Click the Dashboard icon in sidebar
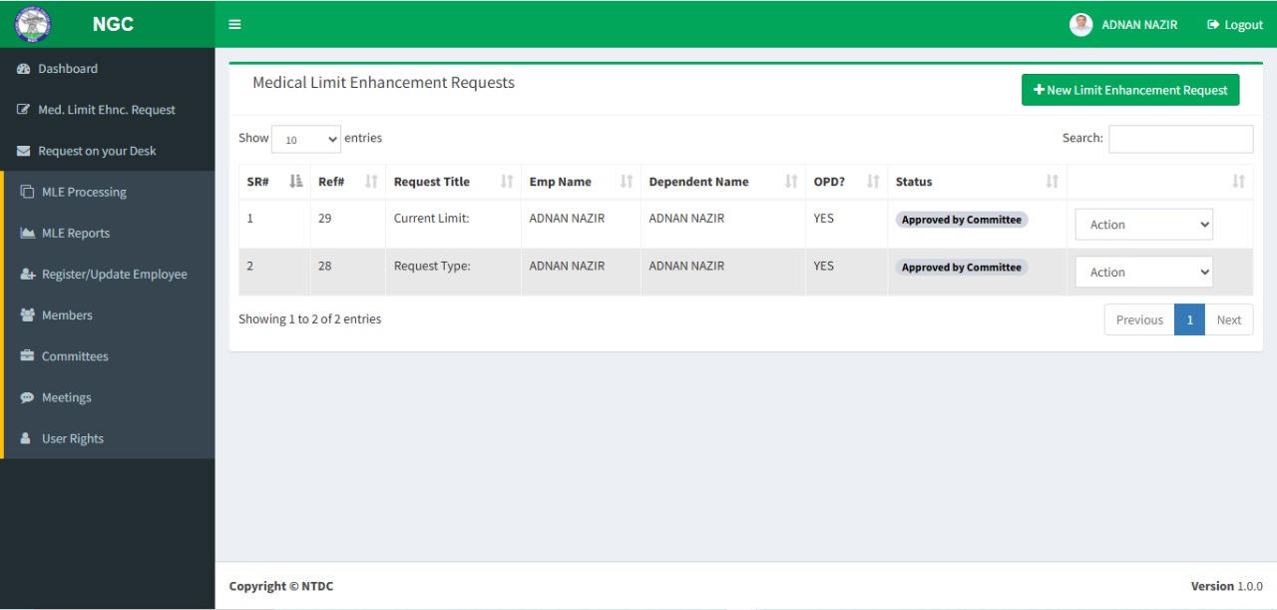 coord(24,69)
